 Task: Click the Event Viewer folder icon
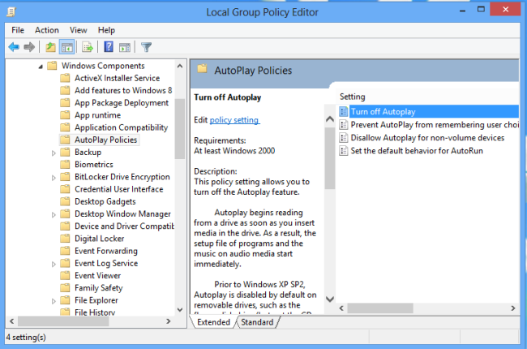point(65,275)
